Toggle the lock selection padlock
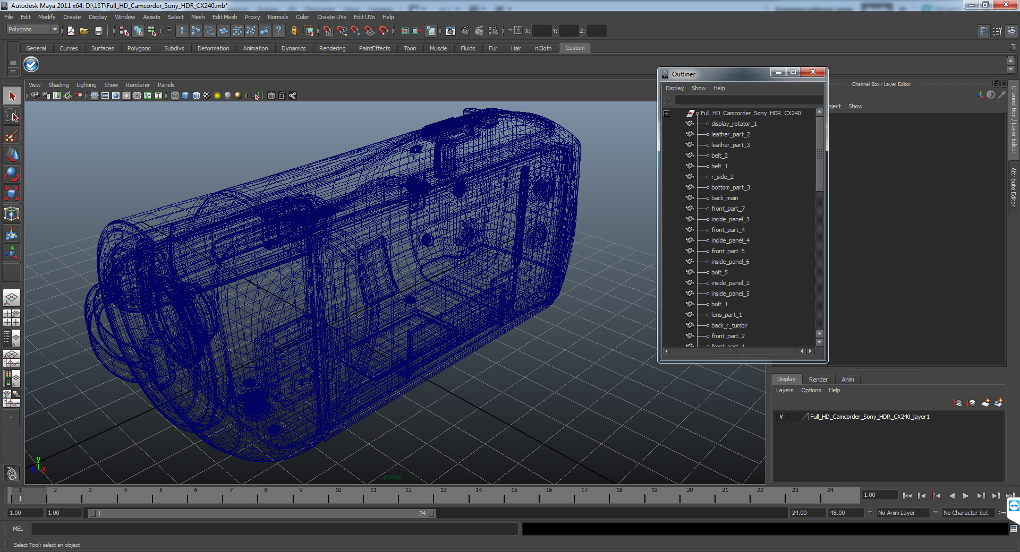Viewport: 1020px width, 552px height. (294, 31)
